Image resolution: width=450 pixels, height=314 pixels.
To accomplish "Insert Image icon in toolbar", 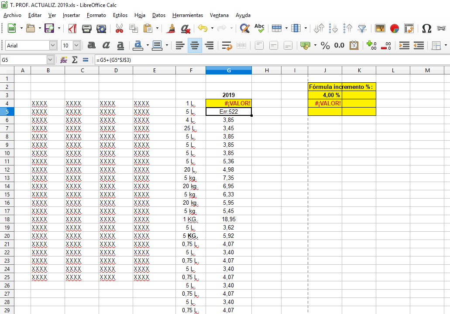I will 380,28.
